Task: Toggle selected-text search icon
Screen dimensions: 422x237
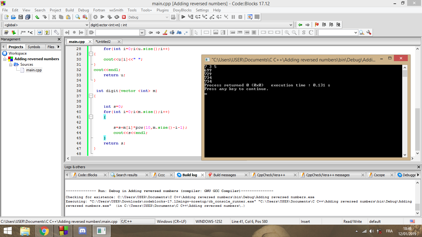Action: point(172,32)
